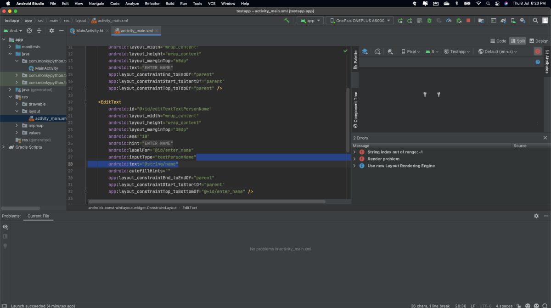The height and width of the screenshot is (308, 551).
Task: Click Run Tests list icon in toolbar
Action: [x=419, y=21]
